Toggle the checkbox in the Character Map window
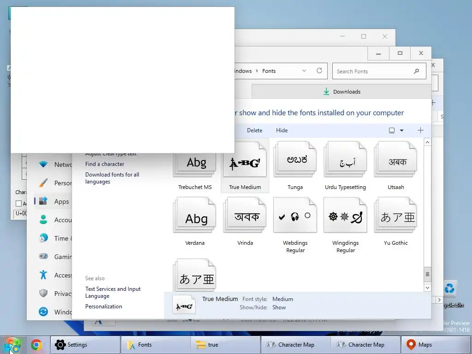The height and width of the screenshot is (354, 472). point(18,203)
